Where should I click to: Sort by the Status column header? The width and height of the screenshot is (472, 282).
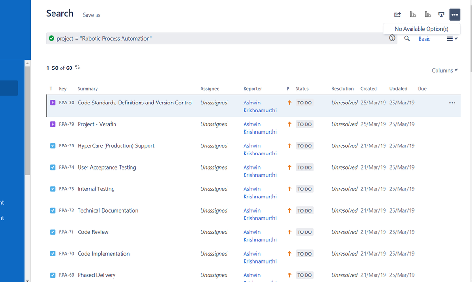pyautogui.click(x=302, y=89)
